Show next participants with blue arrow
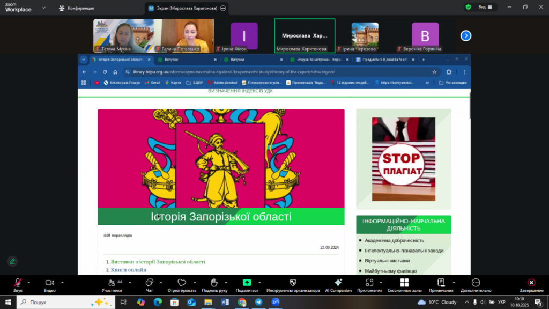Viewport: 549px width, 309px height. pyautogui.click(x=466, y=35)
